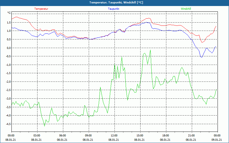Click the -4,5 y-axis value

[8, 124]
